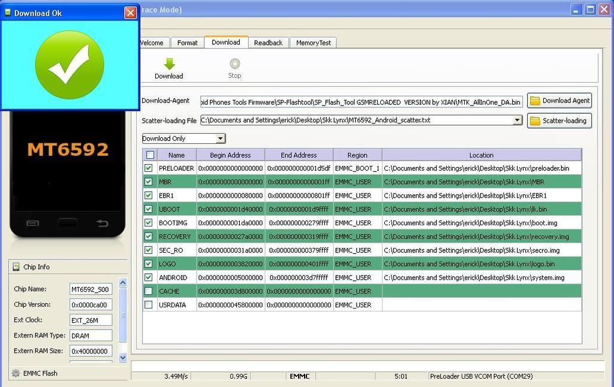
Task: Uncheck the PRELOADER partition checkbox
Action: 149,168
